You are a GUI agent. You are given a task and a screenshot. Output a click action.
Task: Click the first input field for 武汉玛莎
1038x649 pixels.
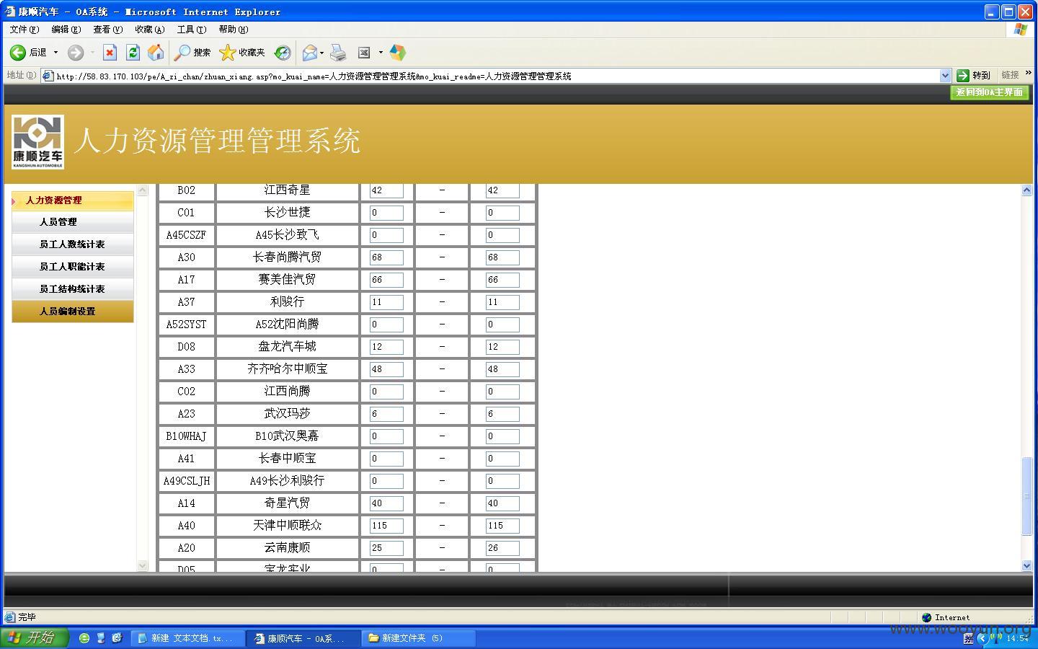(x=386, y=414)
